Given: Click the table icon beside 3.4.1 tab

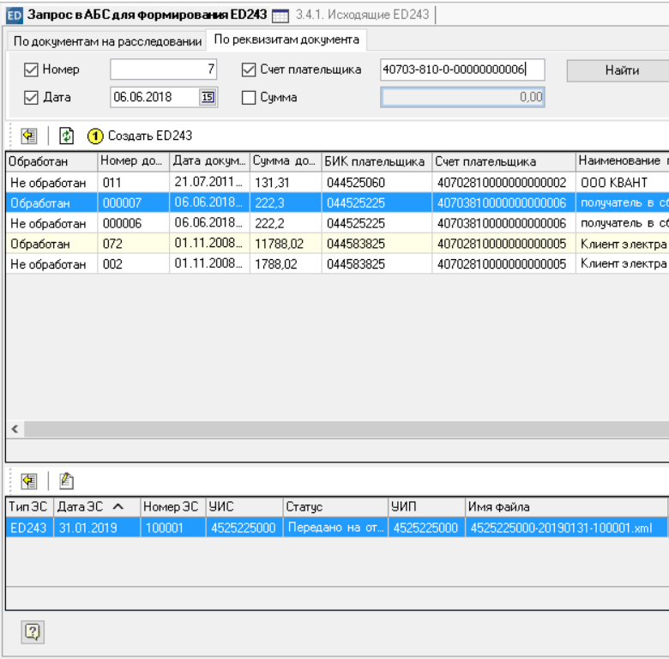Looking at the screenshot, I should coord(280,15).
